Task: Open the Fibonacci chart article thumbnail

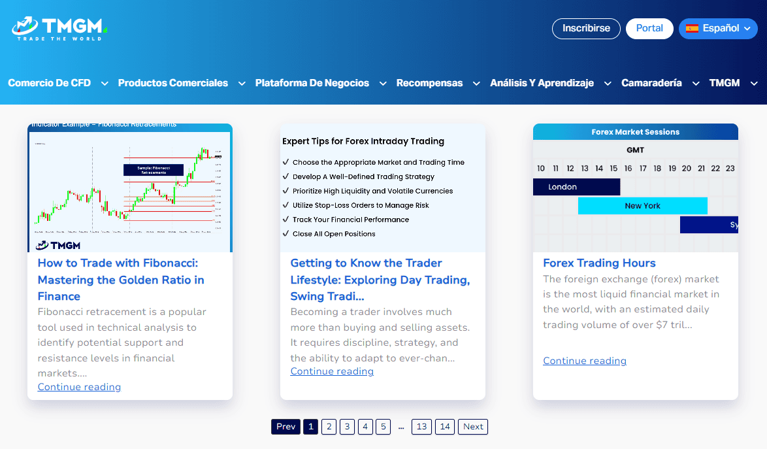Action: pos(129,188)
